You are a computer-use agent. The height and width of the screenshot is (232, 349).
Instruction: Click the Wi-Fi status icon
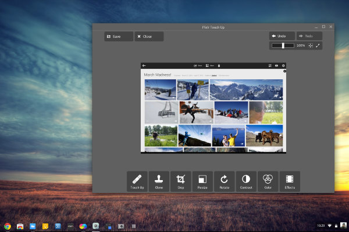point(330,226)
